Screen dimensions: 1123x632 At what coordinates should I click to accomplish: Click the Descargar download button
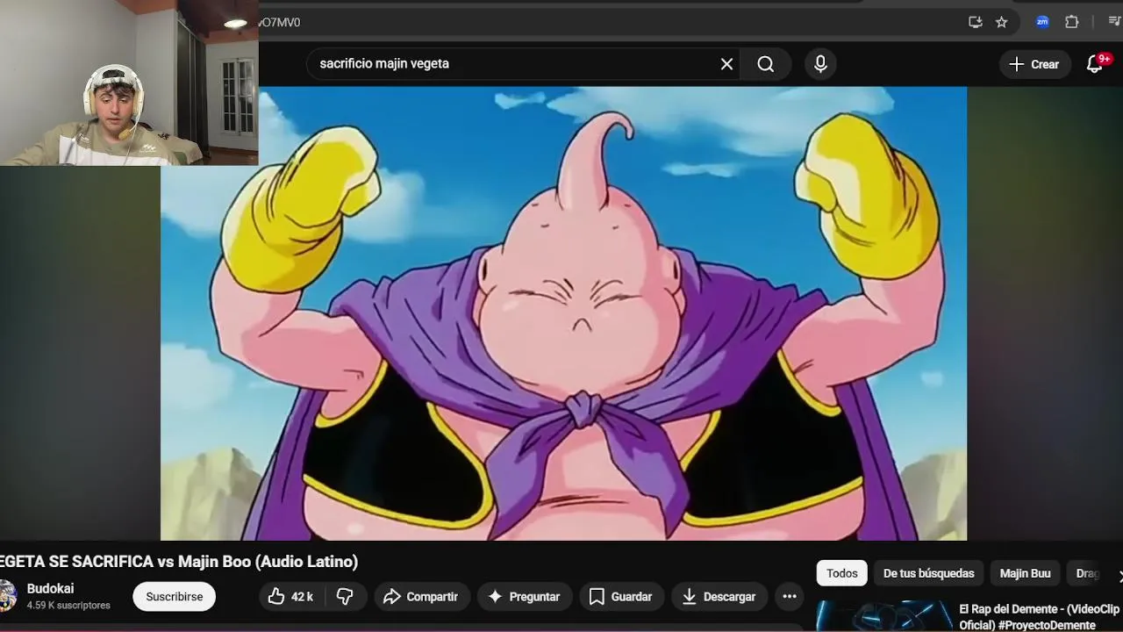719,597
